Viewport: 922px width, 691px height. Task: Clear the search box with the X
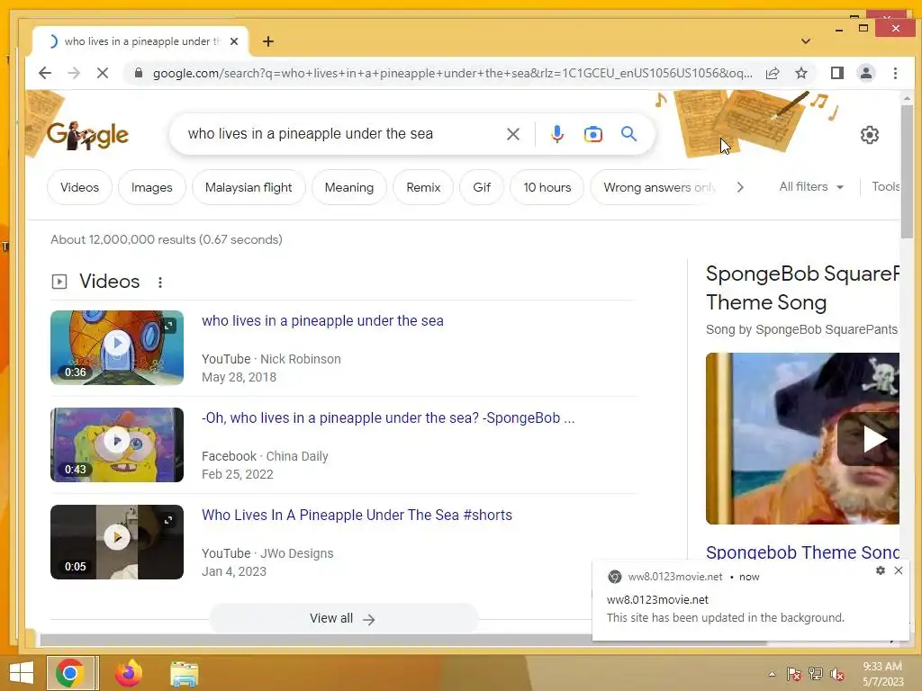point(512,134)
